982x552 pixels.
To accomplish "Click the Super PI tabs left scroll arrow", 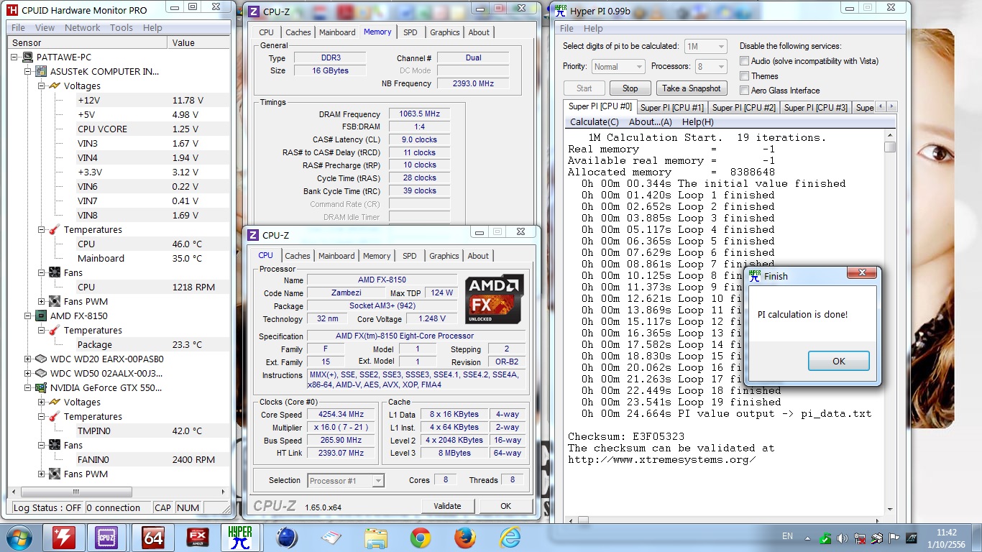I will click(882, 107).
